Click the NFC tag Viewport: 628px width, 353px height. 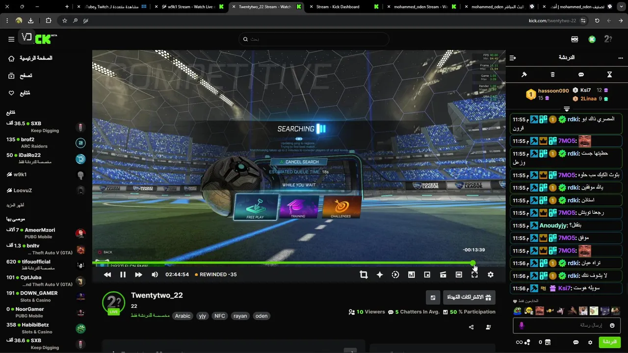tap(220, 316)
